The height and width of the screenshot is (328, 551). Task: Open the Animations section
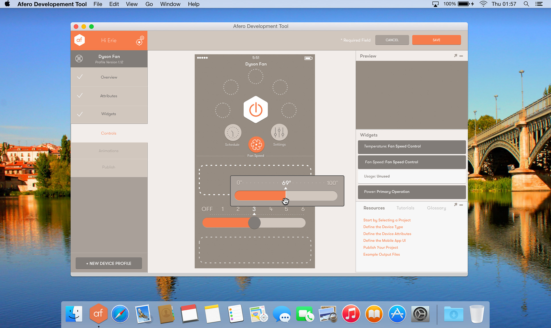[109, 151]
